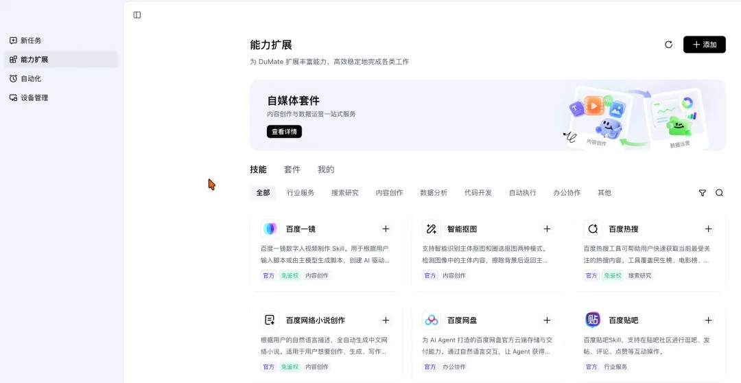The image size is (741, 383).
Task: Add the 百度网络小说创作 skill with plus
Action: (x=386, y=320)
